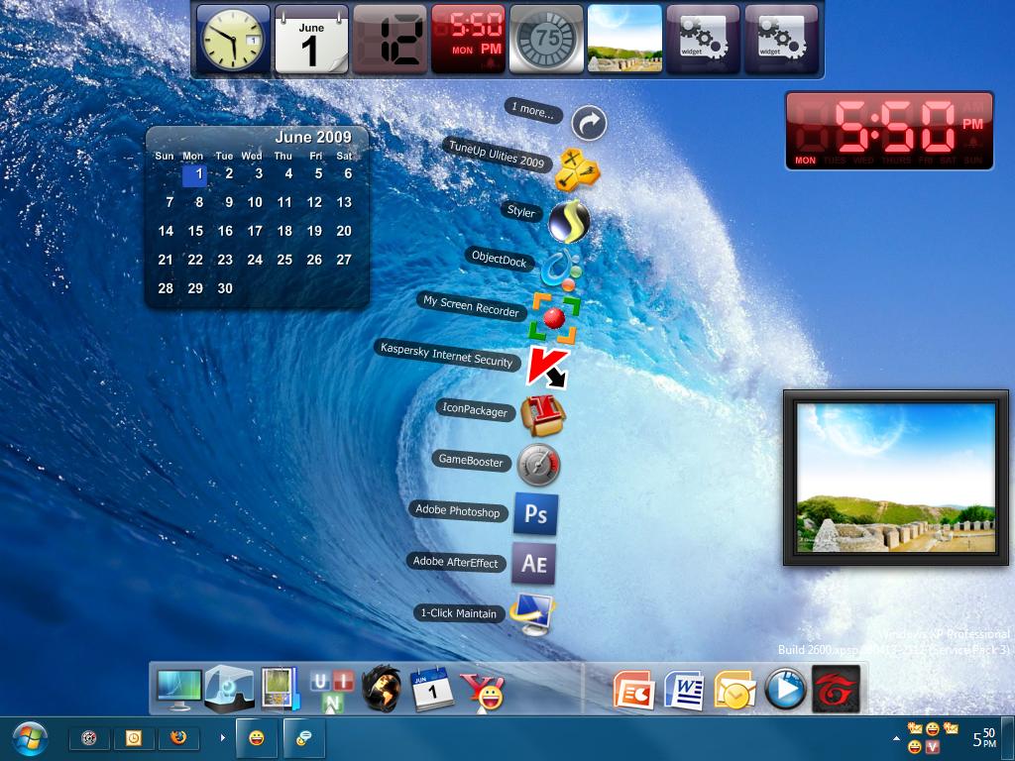This screenshot has width=1015, height=761.
Task: Click the TuneUp Ulities 2009 label
Action: click(498, 155)
